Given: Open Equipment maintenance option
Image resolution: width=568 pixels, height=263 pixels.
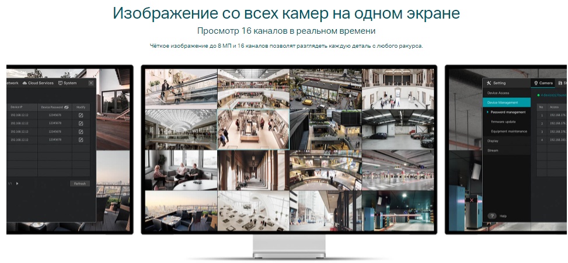Looking at the screenshot, I should point(508,131).
